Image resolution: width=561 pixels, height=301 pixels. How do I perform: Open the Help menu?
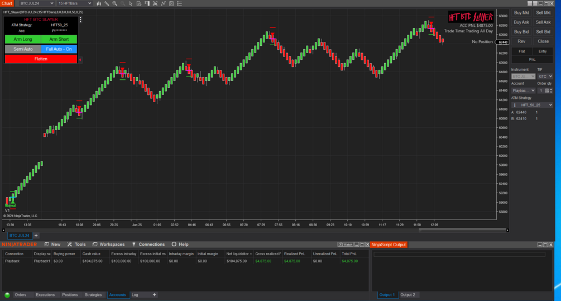click(x=180, y=245)
